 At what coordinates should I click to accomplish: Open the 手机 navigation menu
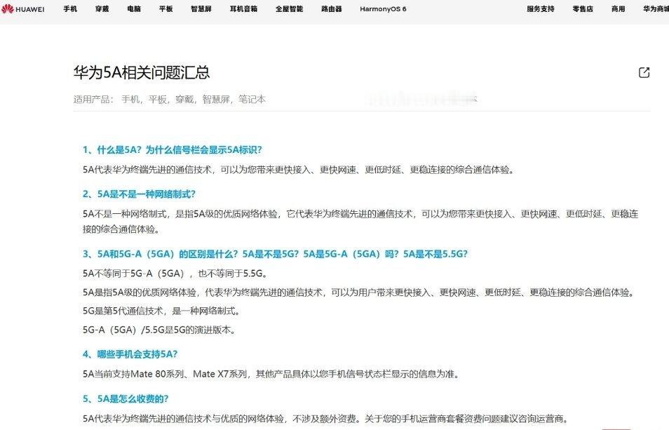[69, 9]
